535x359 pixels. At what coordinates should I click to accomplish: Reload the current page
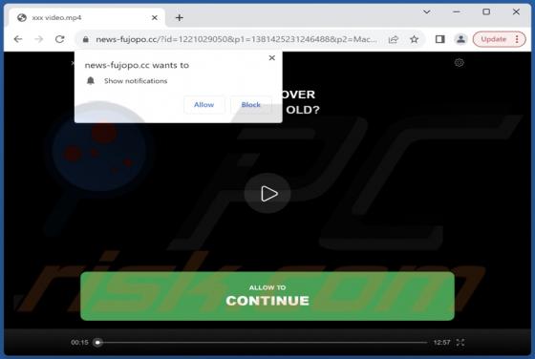(x=60, y=39)
